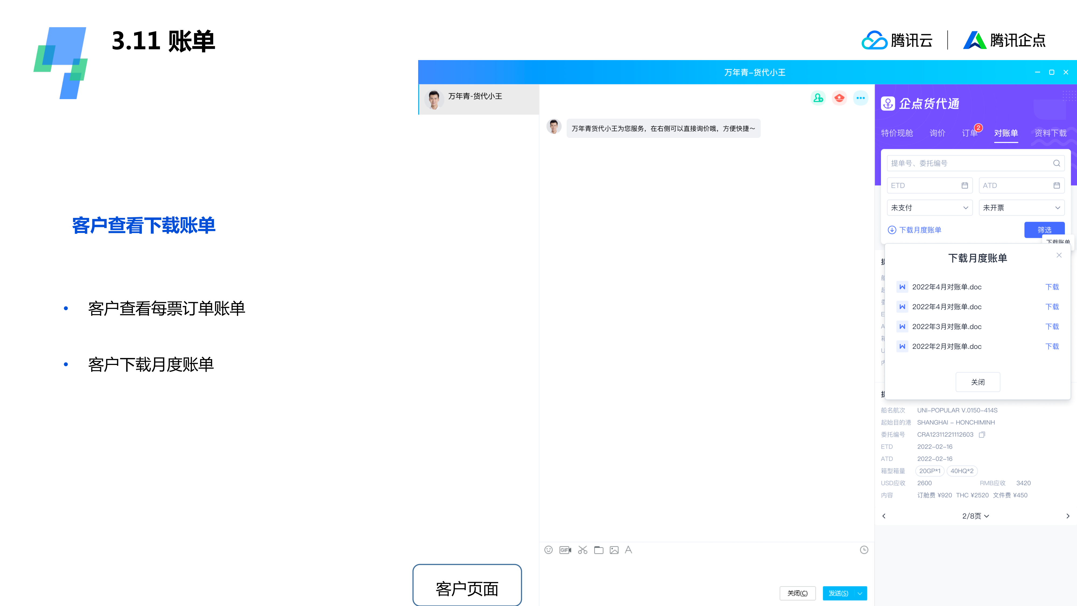Image resolution: width=1077 pixels, height=606 pixels.
Task: Click route text SHANGHAI - HONCHIMINH
Action: point(956,422)
